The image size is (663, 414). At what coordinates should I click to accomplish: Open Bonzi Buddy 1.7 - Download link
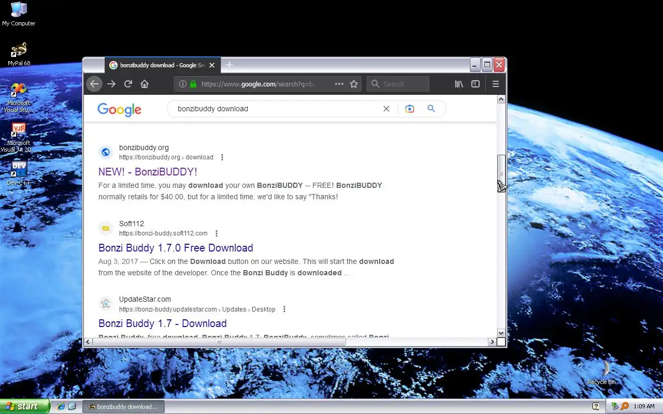pos(163,323)
